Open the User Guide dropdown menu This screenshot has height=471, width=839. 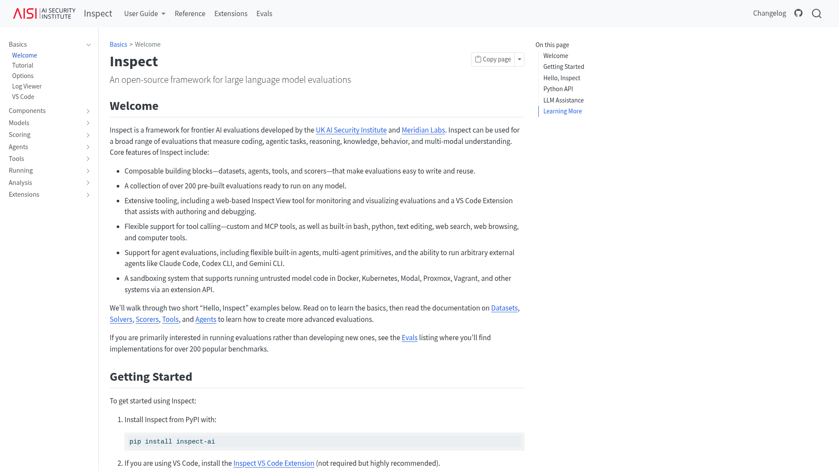click(145, 14)
